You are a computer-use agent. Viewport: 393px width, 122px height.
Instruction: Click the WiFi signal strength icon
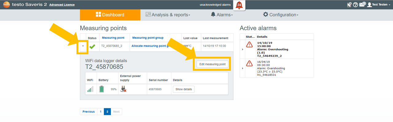pyautogui.click(x=90, y=89)
